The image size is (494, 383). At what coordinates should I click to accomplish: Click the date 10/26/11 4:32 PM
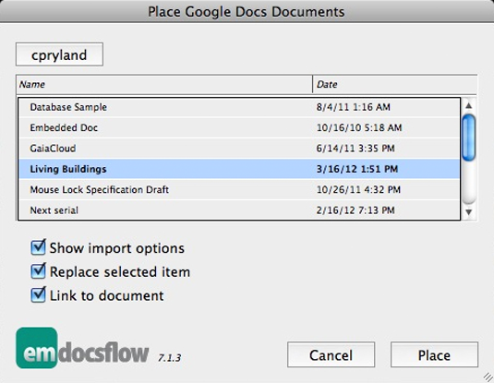click(358, 189)
